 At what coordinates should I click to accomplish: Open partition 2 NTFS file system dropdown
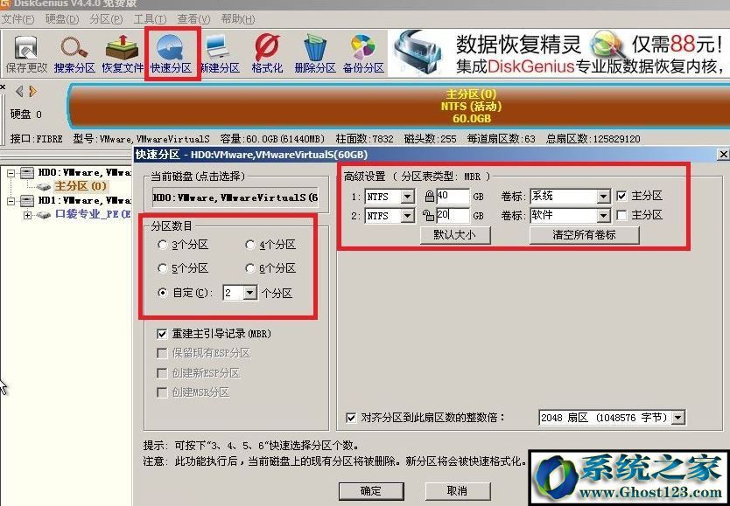[x=407, y=216]
